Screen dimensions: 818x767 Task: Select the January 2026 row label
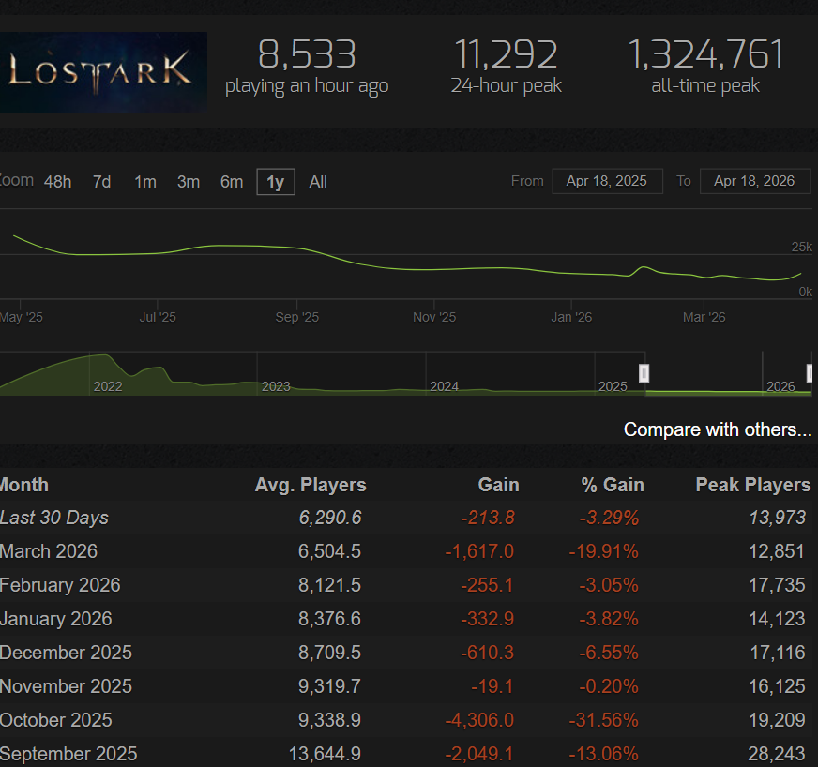coord(56,619)
